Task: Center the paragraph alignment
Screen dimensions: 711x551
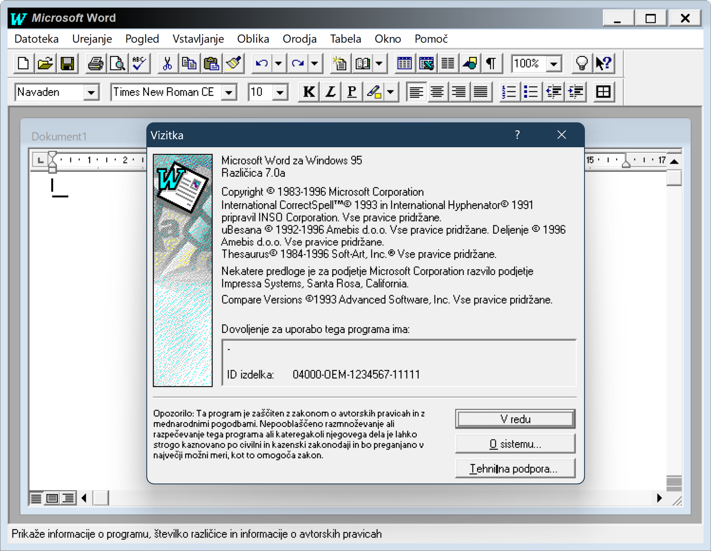Action: pos(437,92)
